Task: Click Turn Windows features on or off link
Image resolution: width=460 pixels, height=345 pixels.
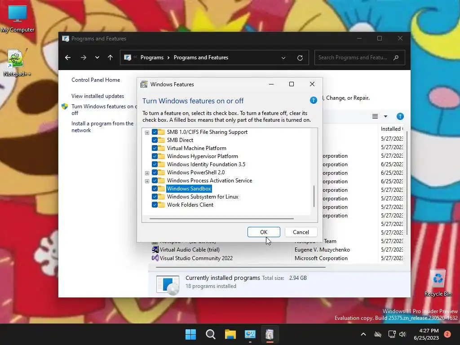Action: pyautogui.click(x=104, y=110)
